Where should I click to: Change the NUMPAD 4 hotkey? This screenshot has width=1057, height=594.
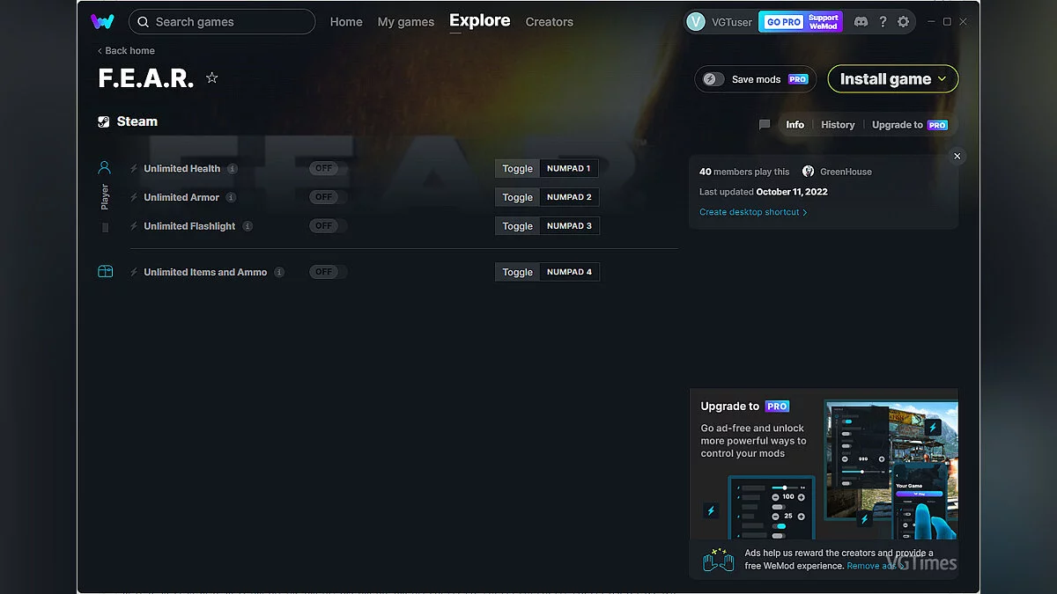[569, 272]
